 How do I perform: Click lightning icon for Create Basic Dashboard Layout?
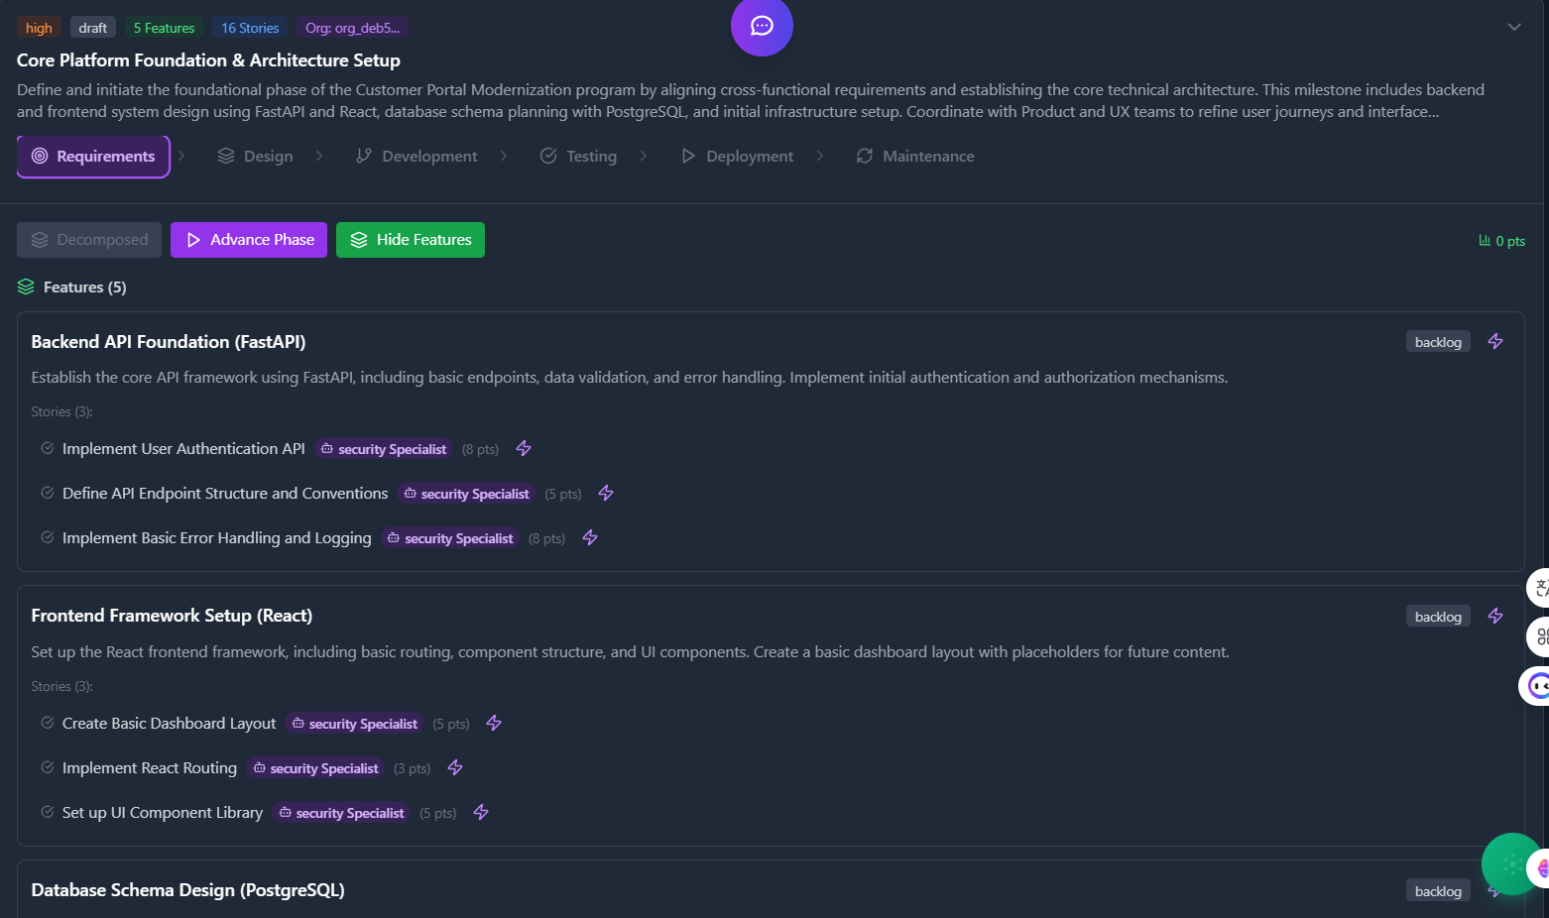[494, 724]
